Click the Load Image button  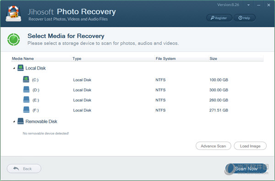click(x=250, y=146)
